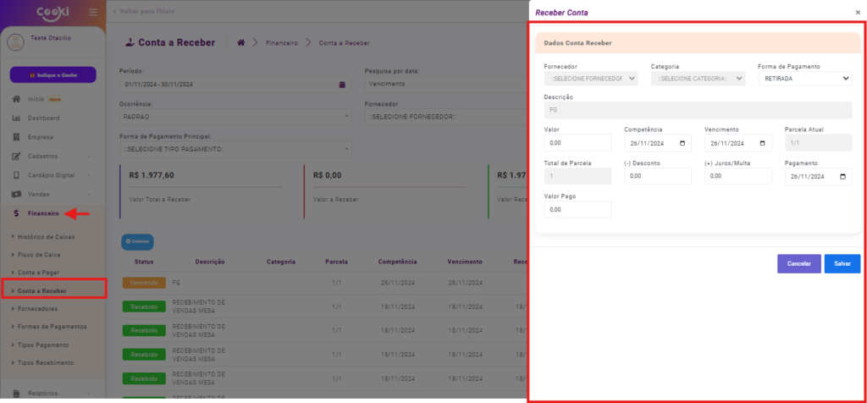This screenshot has width=867, height=403.
Task: Open the Vencimento date picker calendar icon
Action: 763,144
